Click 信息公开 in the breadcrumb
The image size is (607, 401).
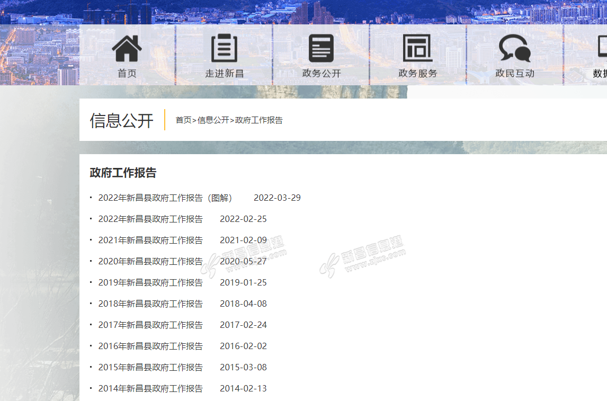tap(213, 120)
